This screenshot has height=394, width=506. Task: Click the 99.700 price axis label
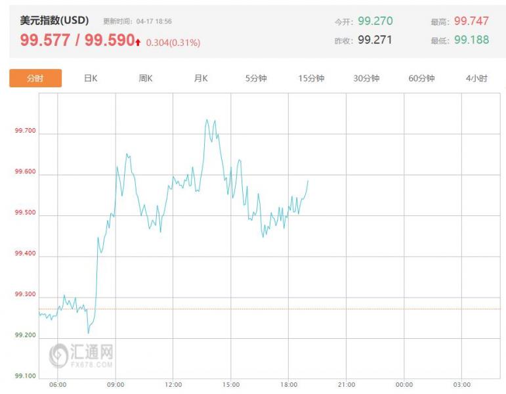(x=25, y=131)
